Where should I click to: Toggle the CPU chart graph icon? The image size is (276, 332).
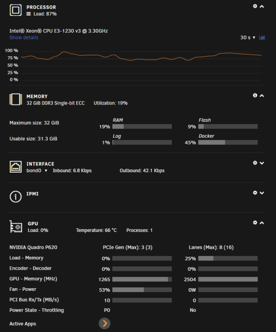tap(262, 38)
